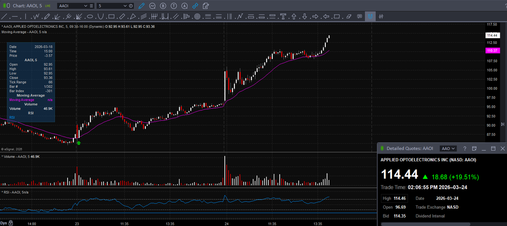Click Moving Average n/a row in data box
The width and height of the screenshot is (507, 226).
(30, 100)
